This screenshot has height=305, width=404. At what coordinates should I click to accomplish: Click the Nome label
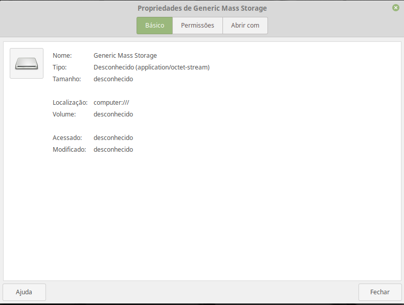[x=62, y=56]
